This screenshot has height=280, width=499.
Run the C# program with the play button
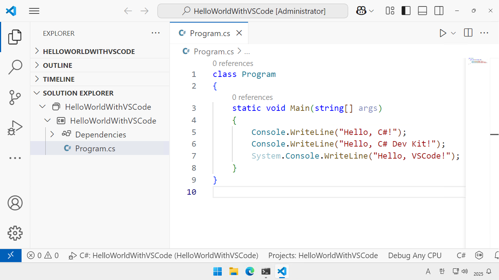pyautogui.click(x=443, y=33)
